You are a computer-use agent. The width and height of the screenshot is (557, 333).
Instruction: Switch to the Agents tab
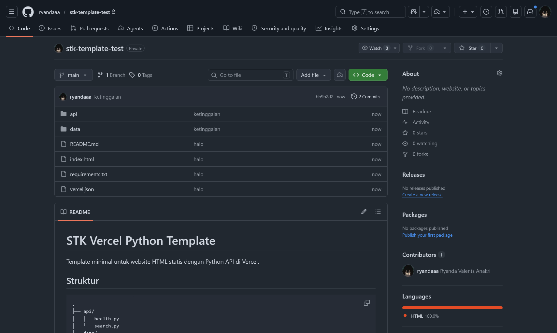[130, 28]
